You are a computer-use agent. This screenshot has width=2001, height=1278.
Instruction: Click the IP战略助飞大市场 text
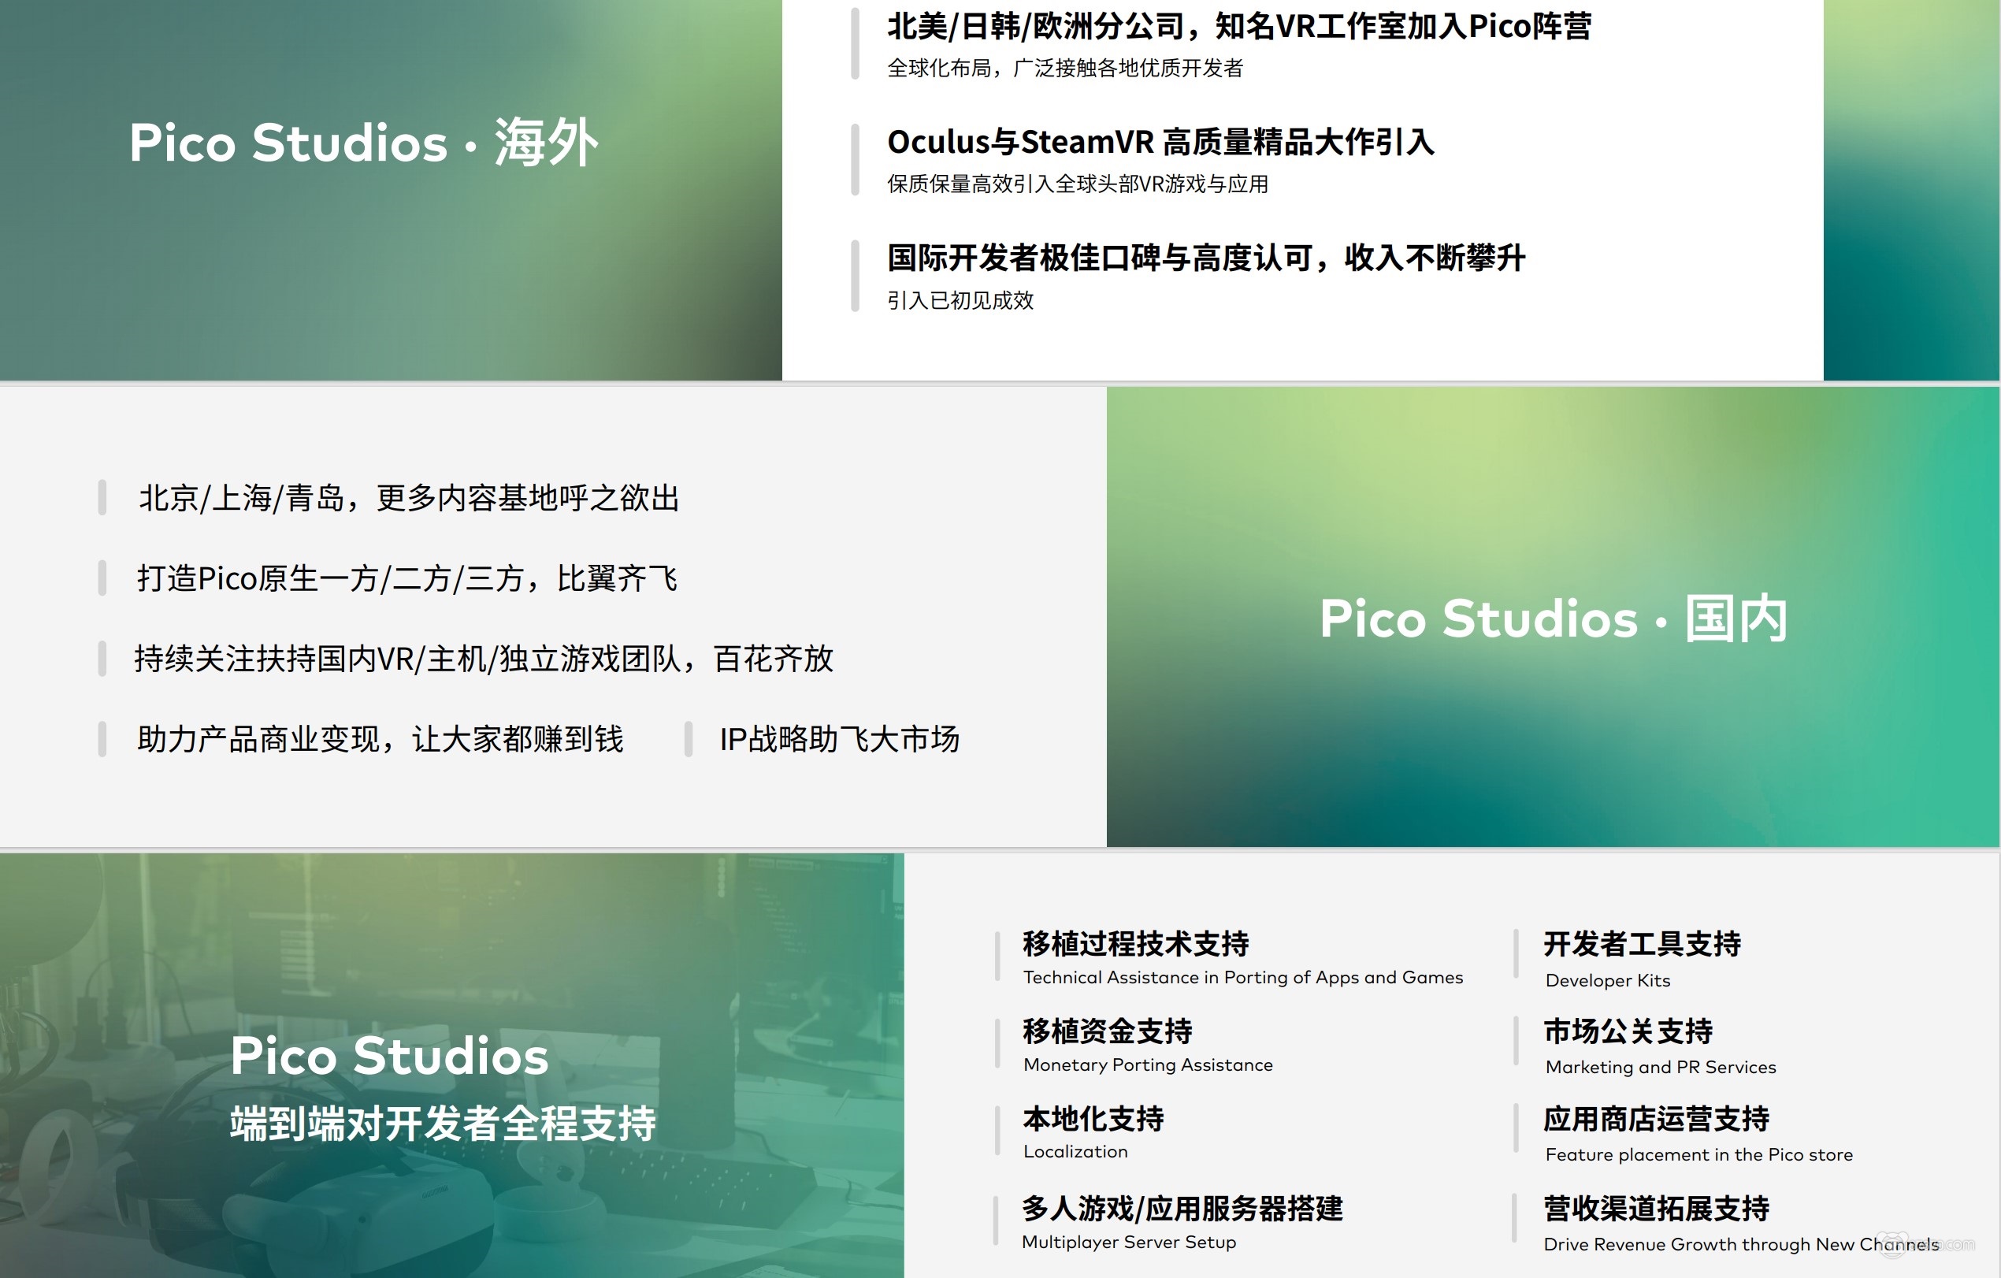point(839,739)
